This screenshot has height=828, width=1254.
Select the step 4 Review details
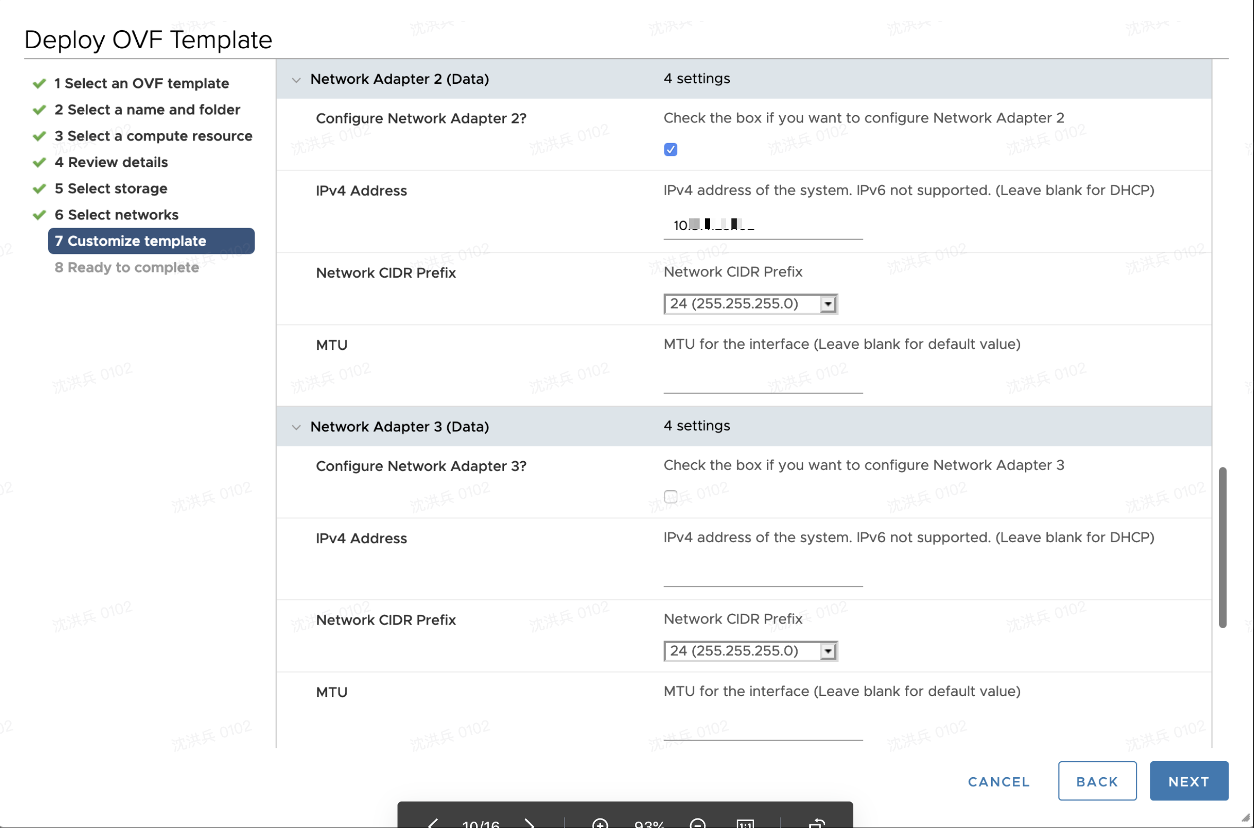pos(111,162)
